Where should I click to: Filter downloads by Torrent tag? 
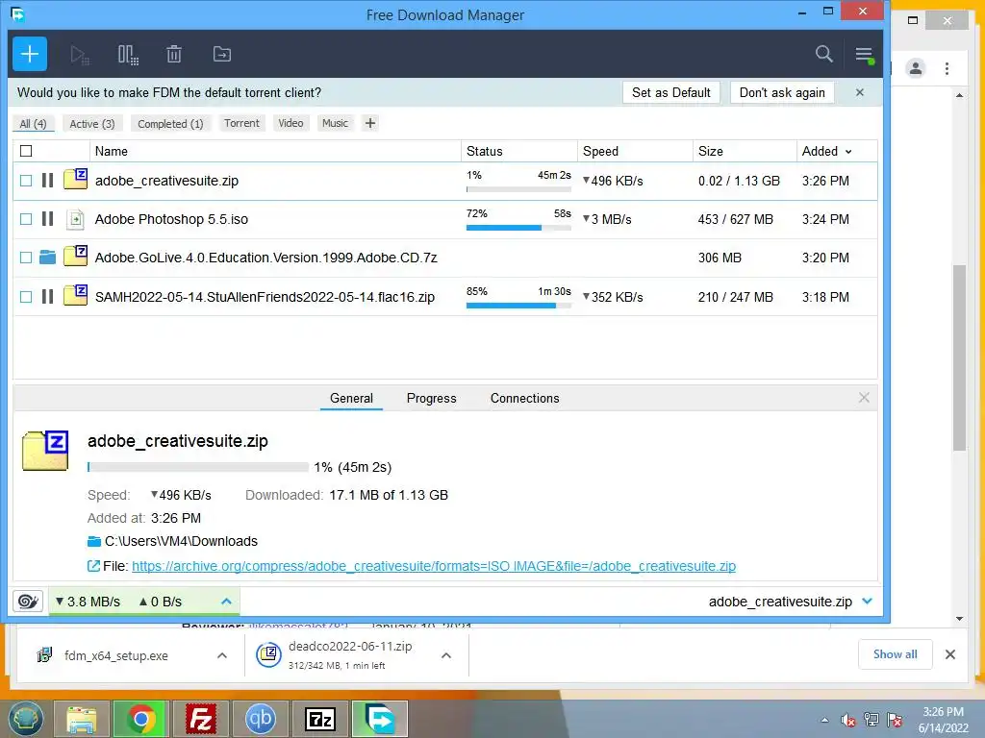coord(241,123)
